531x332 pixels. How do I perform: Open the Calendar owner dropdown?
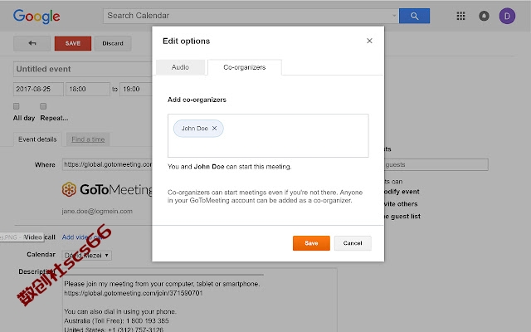point(87,255)
